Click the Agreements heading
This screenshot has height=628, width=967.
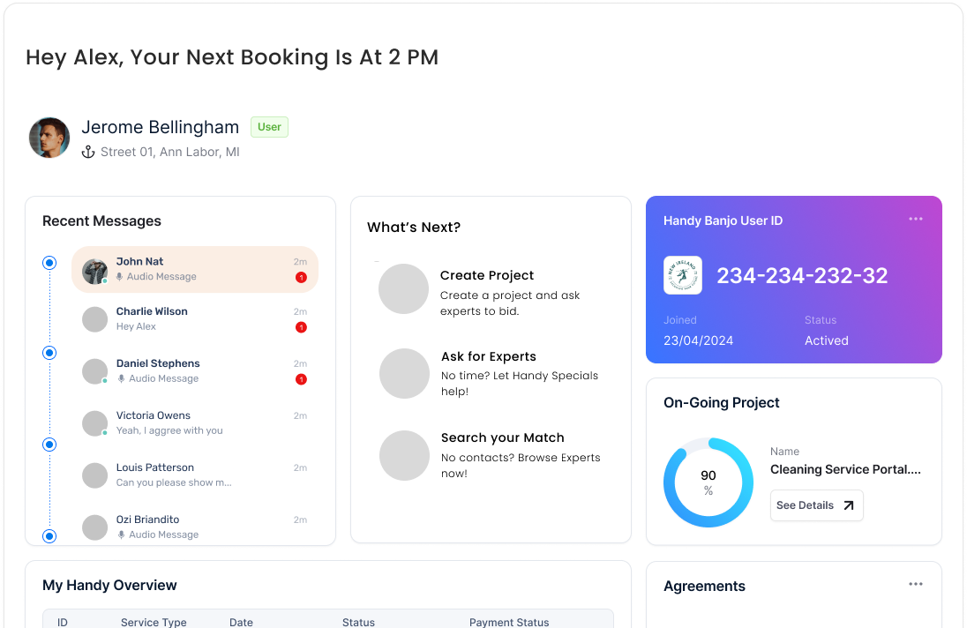pyautogui.click(x=704, y=586)
